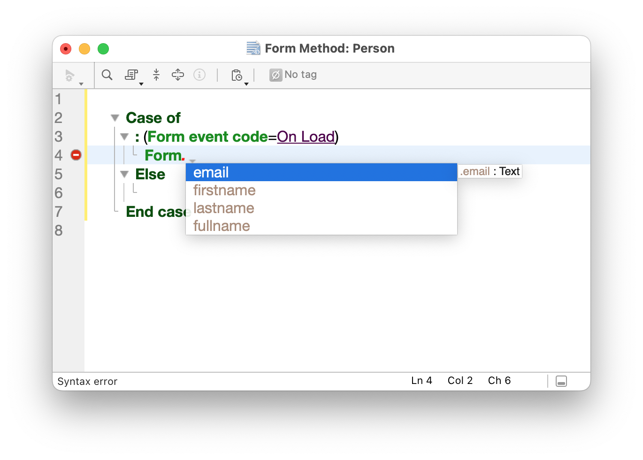Collapse the Case of block
Screen dimensions: 643x460
coord(115,118)
